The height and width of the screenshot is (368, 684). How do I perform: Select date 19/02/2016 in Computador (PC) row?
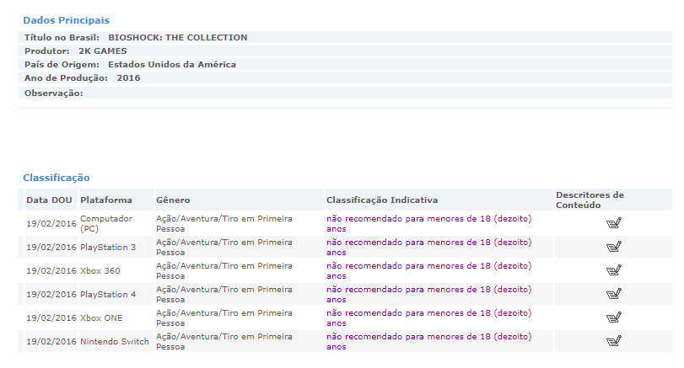click(51, 223)
